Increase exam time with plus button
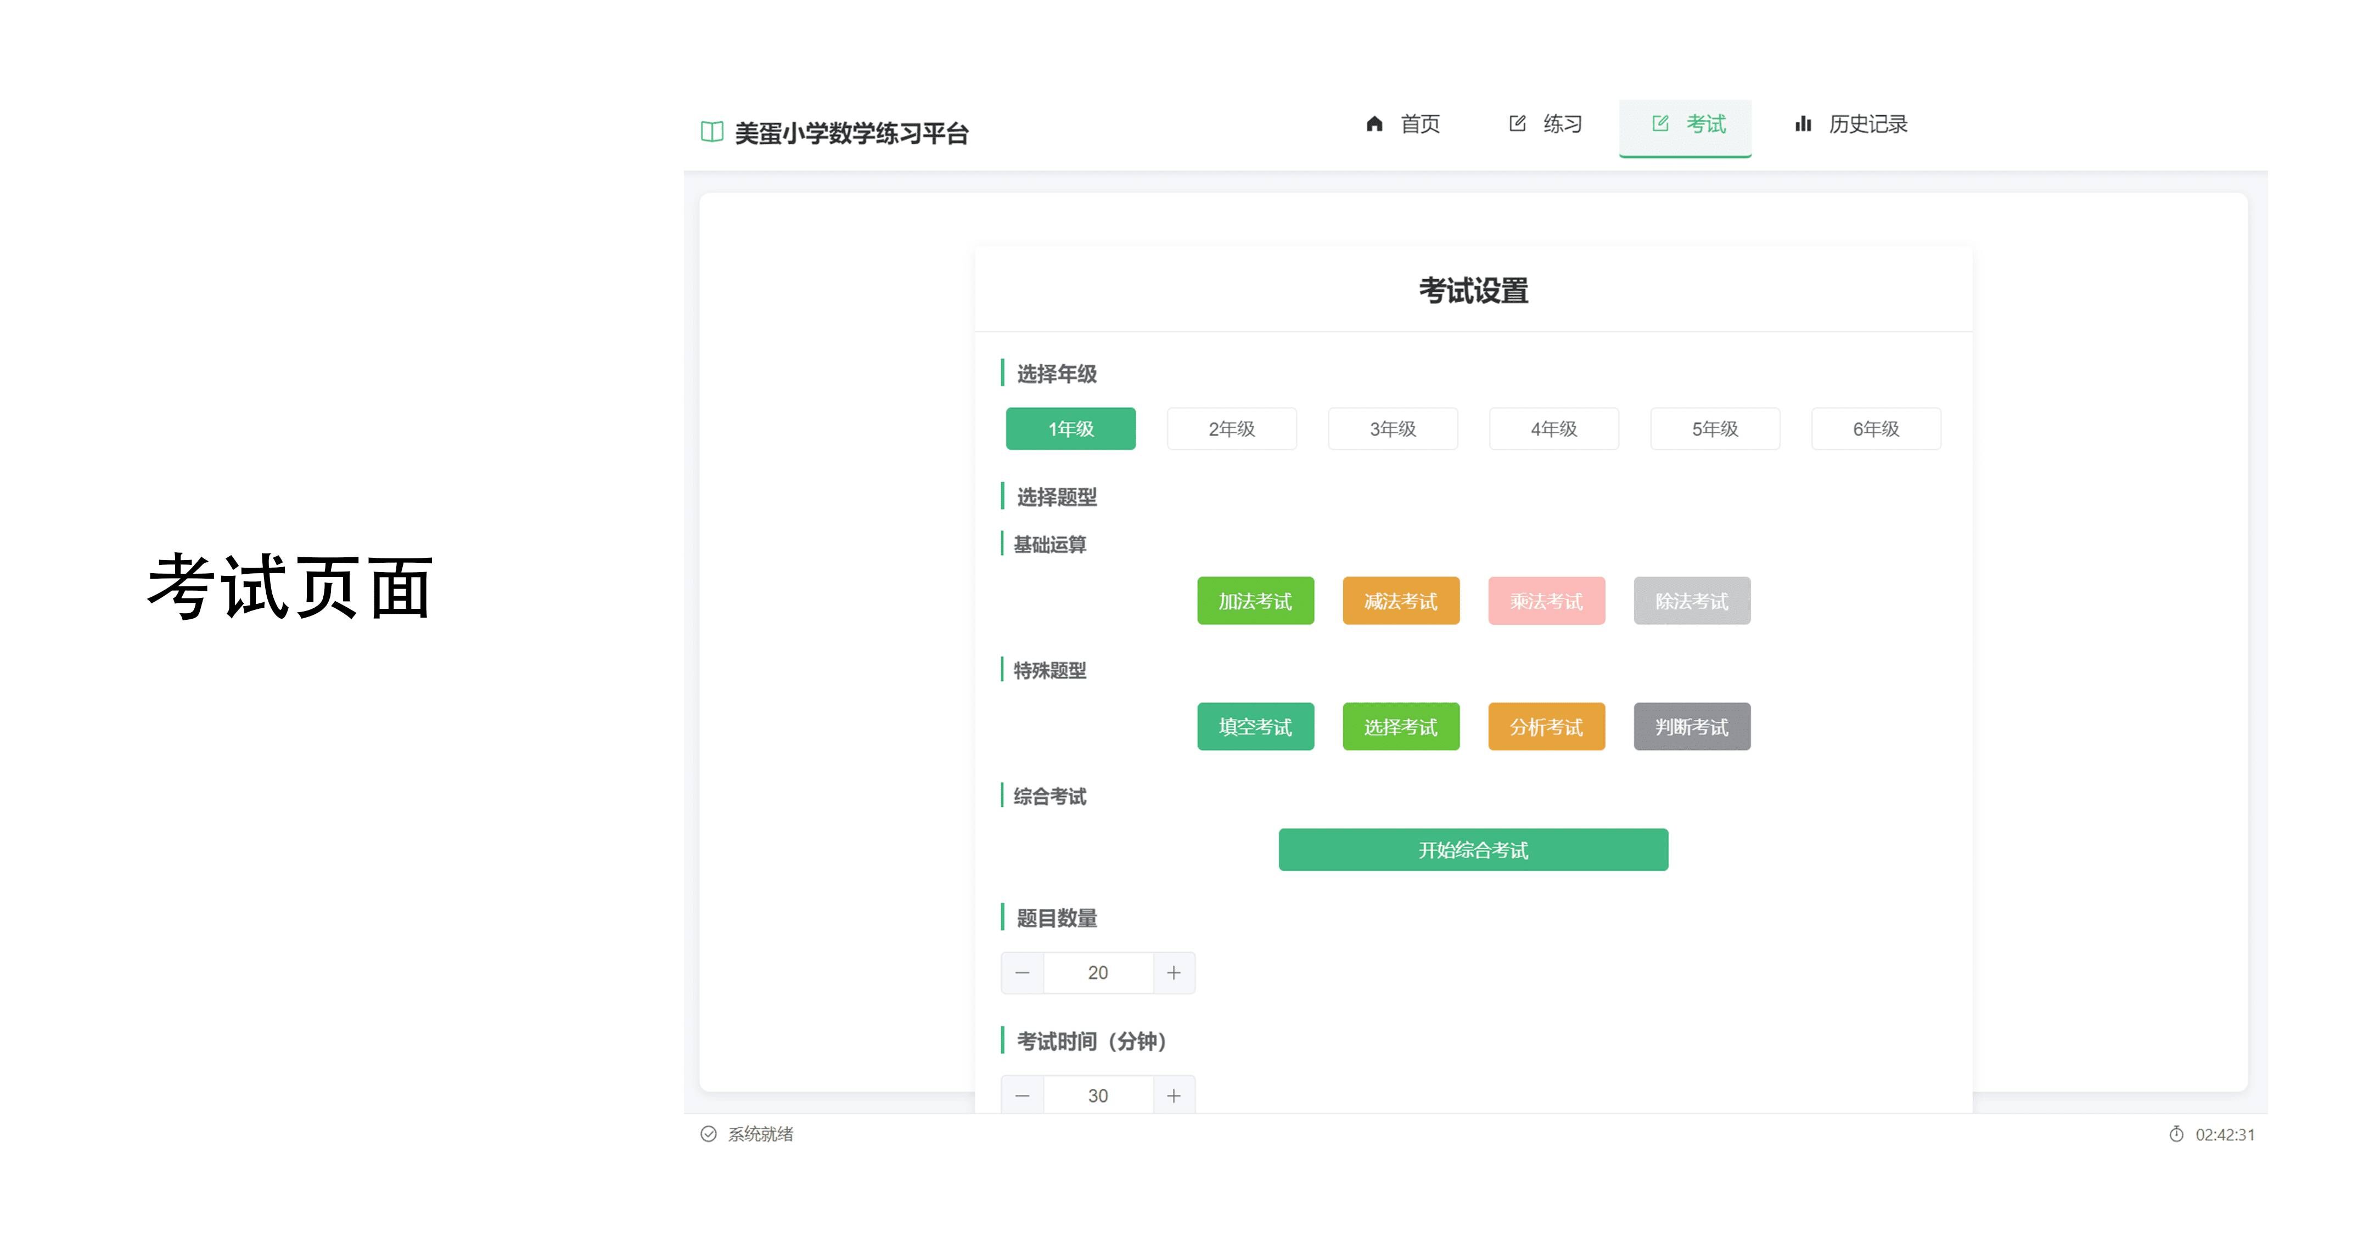Screen dimensions: 2363x1244 [1173, 1095]
